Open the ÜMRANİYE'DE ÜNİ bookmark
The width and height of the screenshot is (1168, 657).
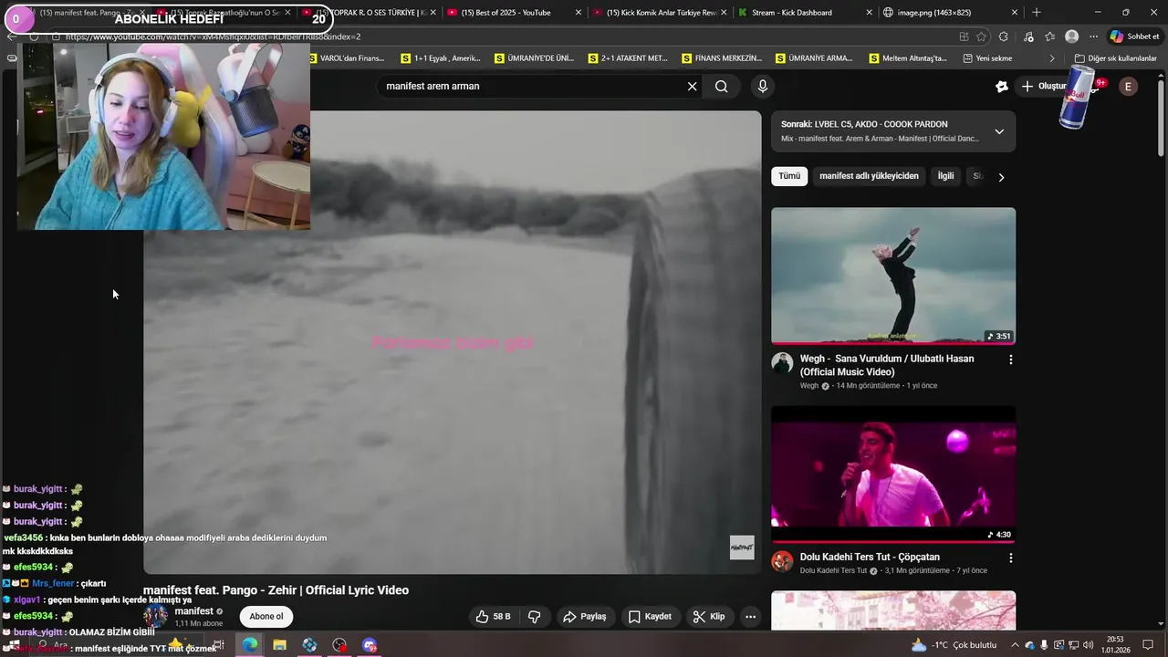tap(535, 58)
